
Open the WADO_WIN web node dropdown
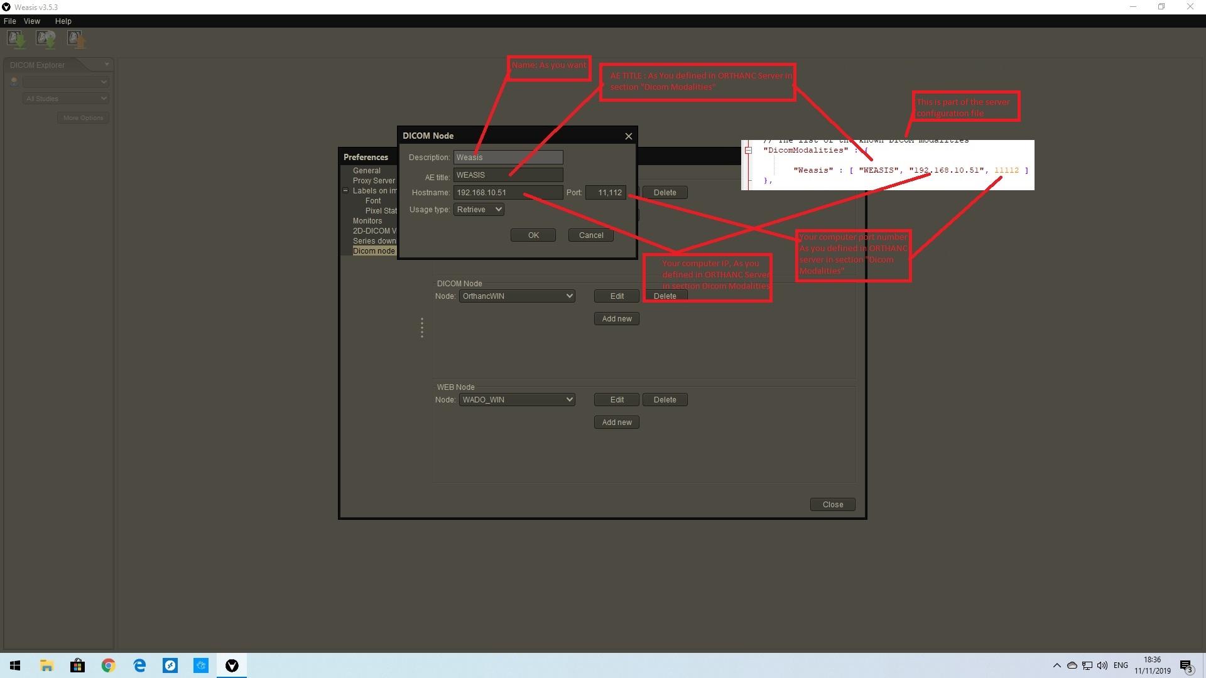(x=517, y=400)
